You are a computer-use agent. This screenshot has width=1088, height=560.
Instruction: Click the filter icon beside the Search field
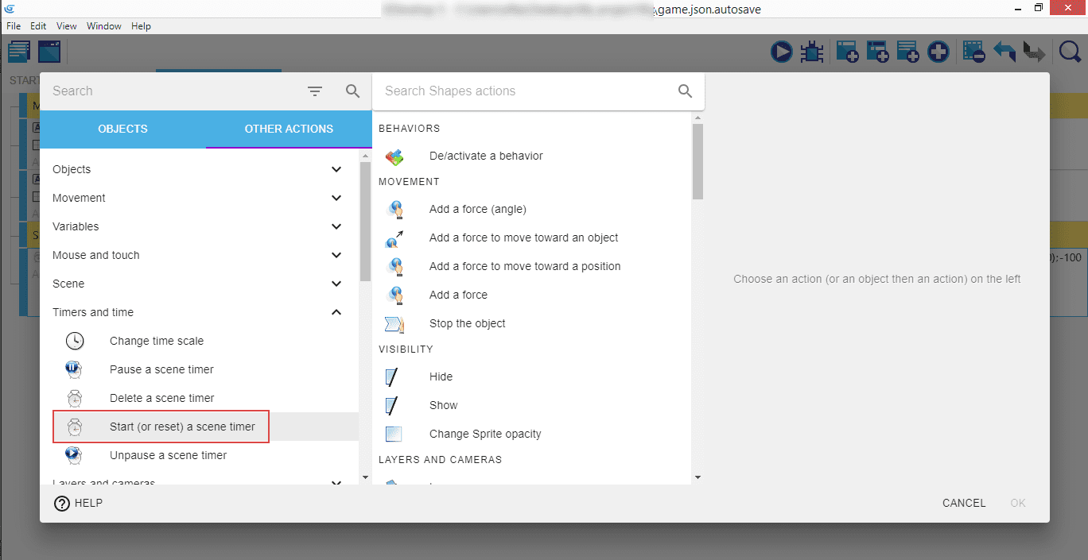point(315,91)
